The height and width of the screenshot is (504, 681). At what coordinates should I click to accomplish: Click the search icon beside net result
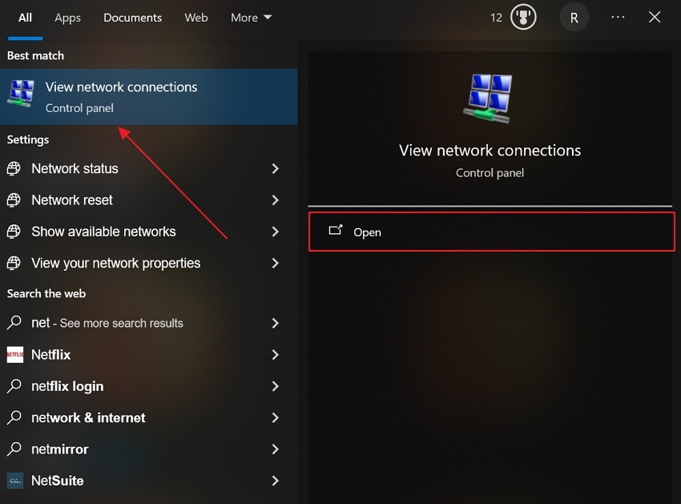14,323
